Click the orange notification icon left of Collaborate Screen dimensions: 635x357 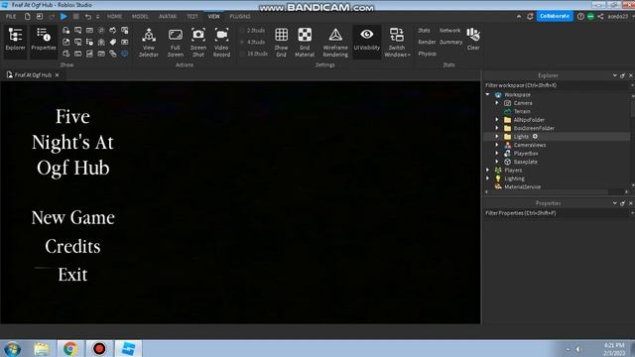pos(530,17)
